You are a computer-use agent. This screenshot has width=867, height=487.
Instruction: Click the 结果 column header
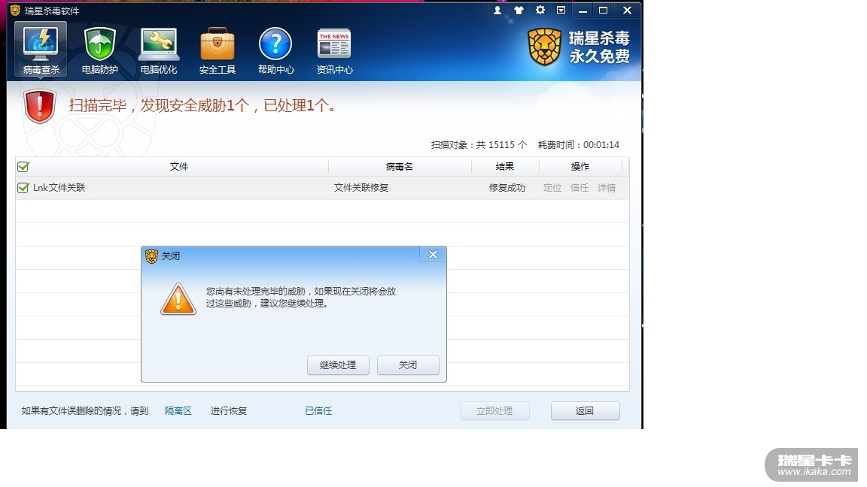tap(504, 167)
